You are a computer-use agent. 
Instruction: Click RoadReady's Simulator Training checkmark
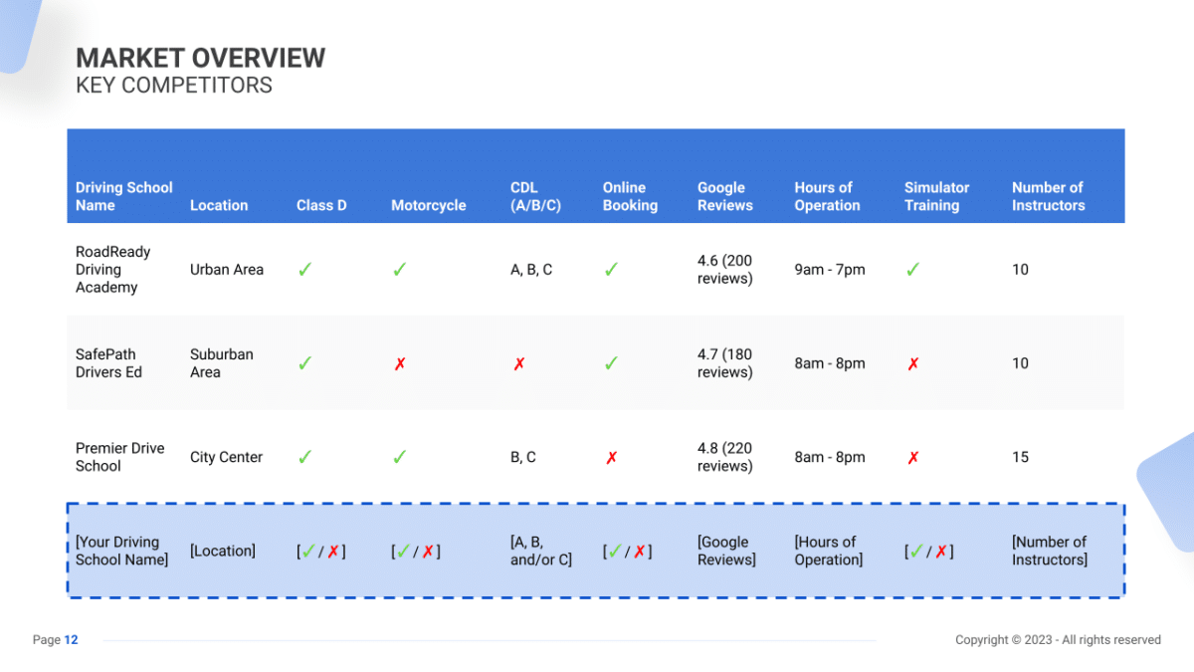[x=912, y=270]
